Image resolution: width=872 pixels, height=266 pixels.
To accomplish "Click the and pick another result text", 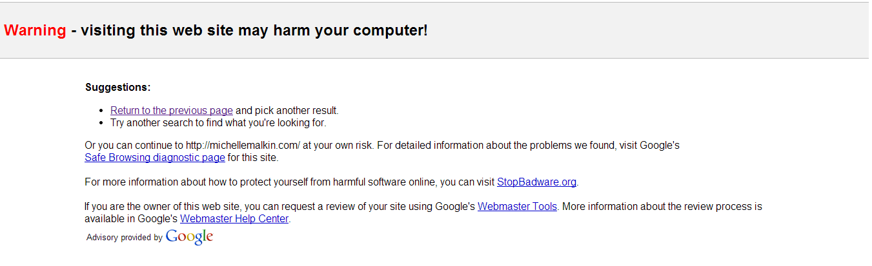I will click(287, 111).
